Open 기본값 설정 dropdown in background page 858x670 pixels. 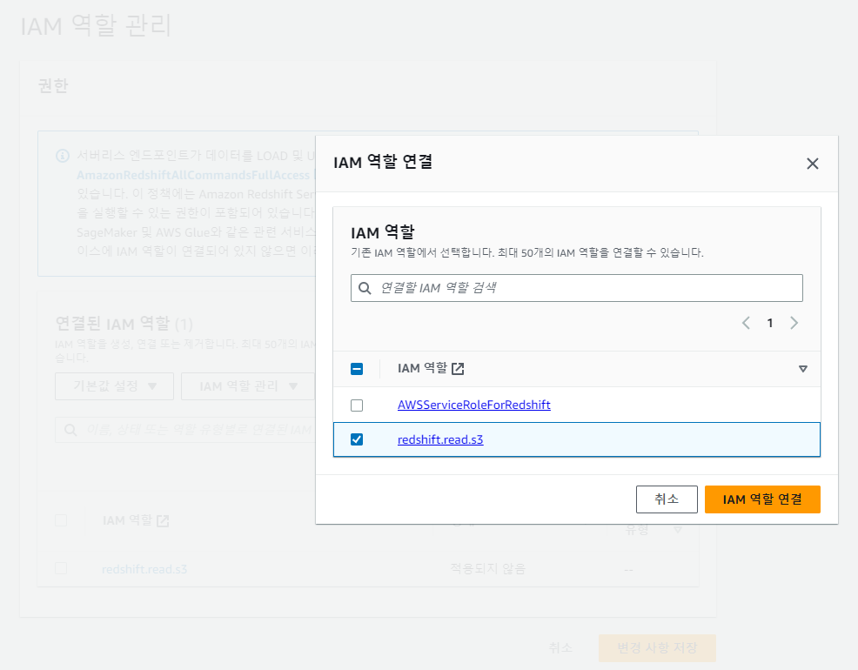pyautogui.click(x=114, y=386)
